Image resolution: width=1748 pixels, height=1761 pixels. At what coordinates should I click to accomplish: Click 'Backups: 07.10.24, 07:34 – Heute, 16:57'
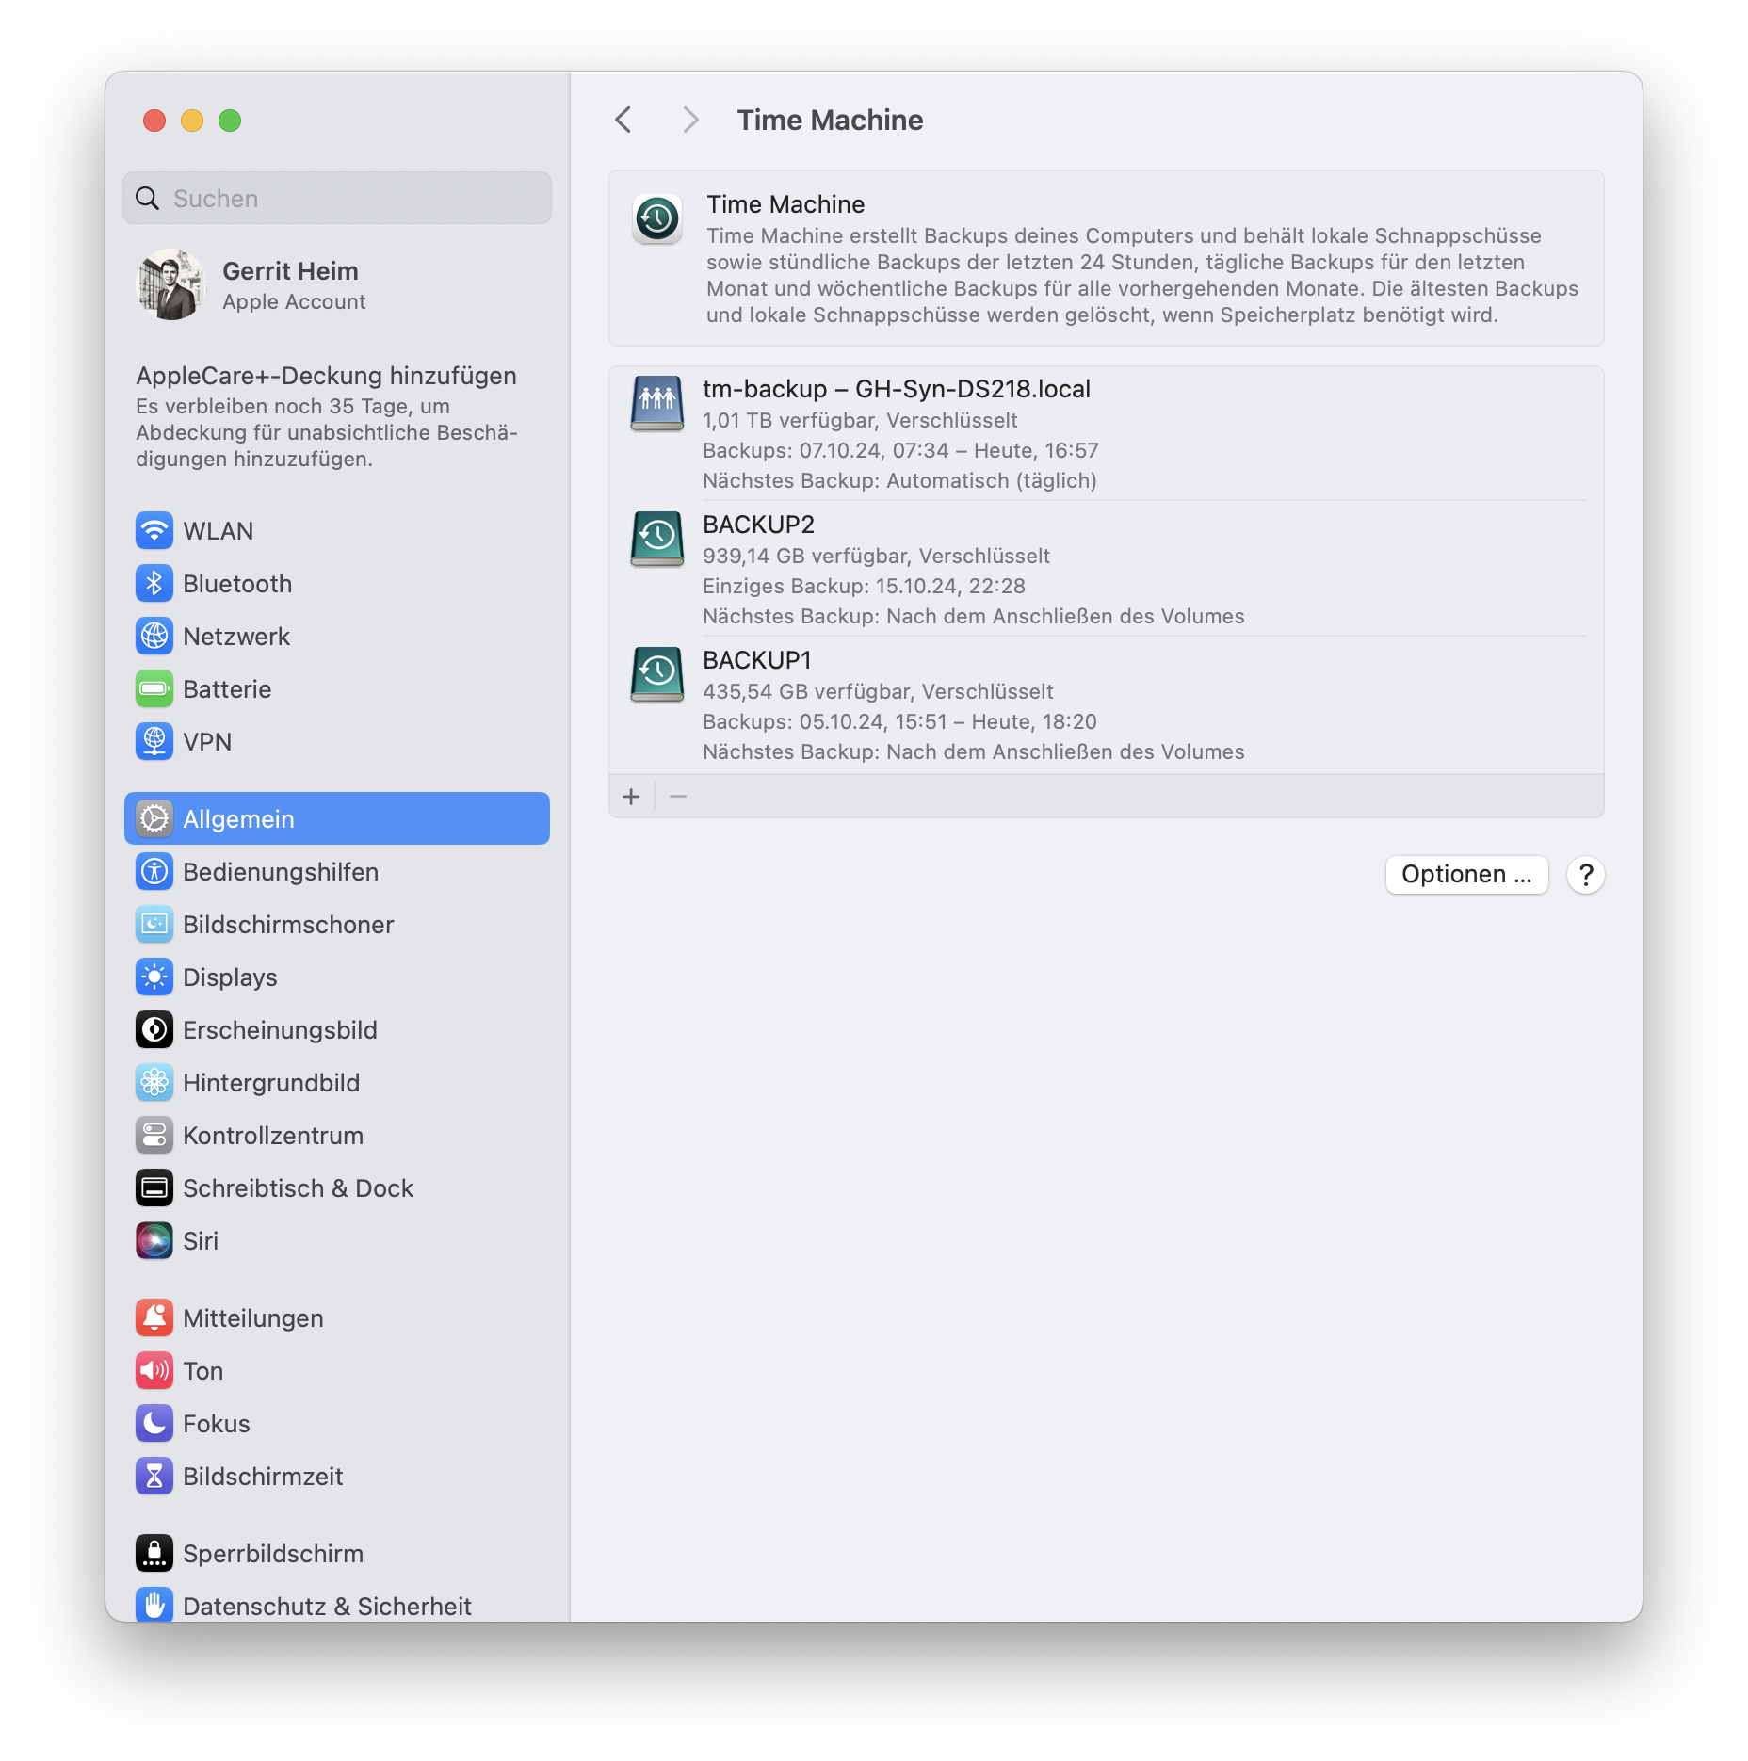[900, 450]
